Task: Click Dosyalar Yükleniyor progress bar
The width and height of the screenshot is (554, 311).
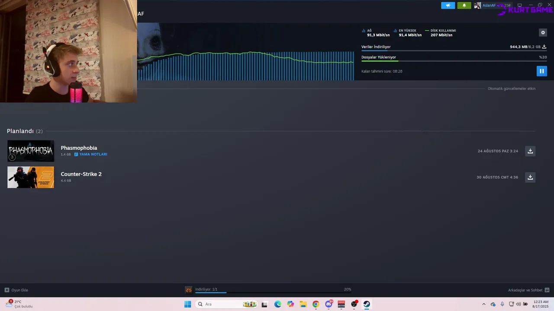Action: click(454, 61)
